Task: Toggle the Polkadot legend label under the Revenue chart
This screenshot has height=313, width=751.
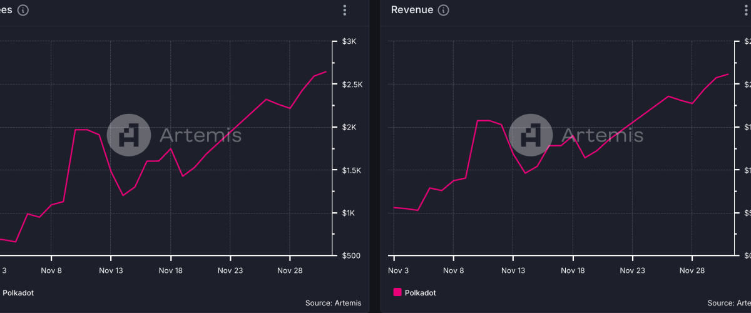Action: point(420,292)
